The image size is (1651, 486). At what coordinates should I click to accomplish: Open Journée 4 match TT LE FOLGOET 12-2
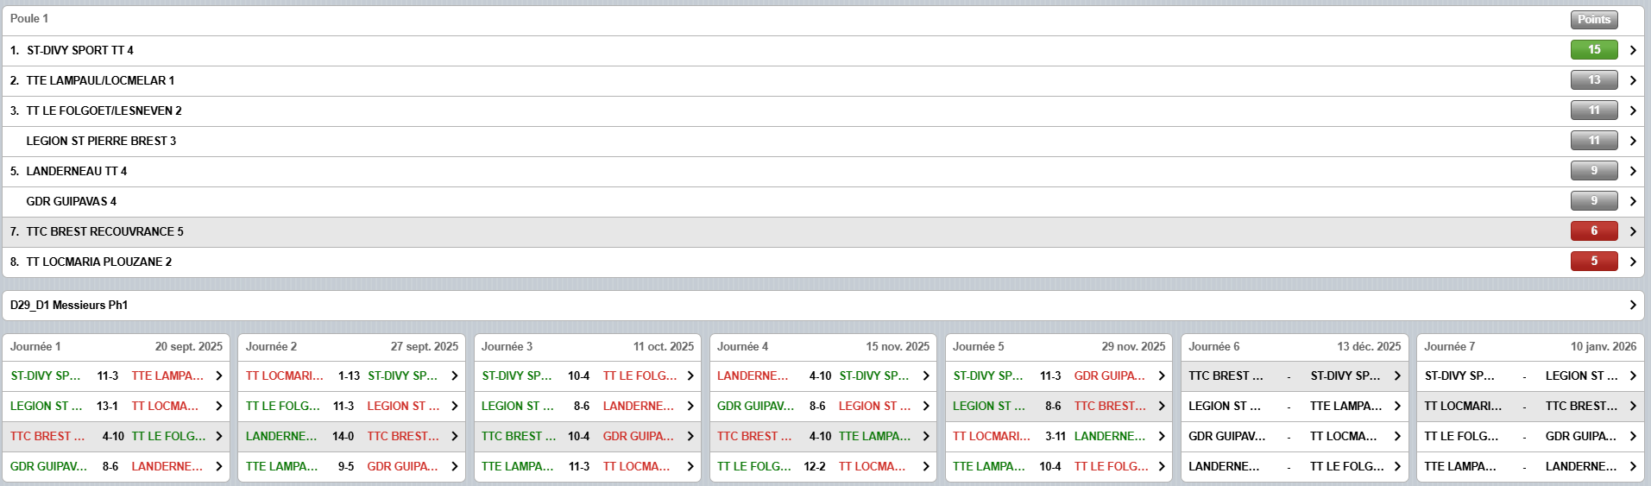[x=822, y=467]
